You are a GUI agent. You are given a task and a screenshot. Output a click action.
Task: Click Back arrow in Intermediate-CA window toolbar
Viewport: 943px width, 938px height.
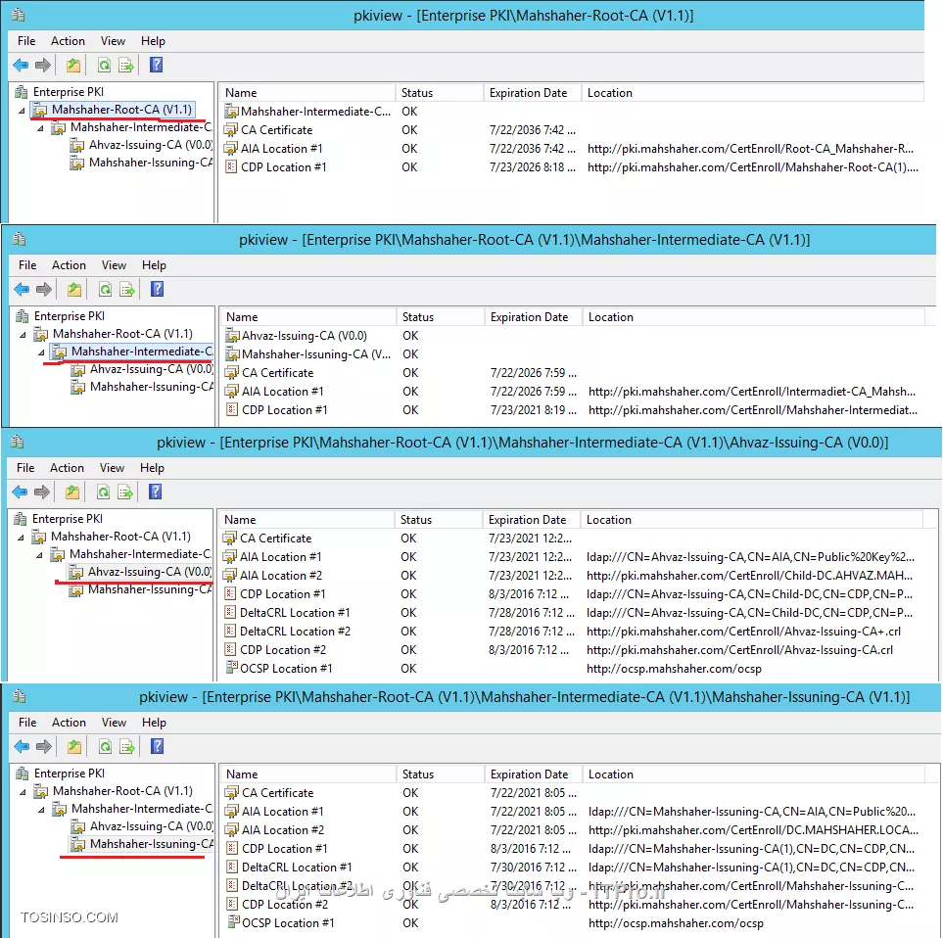pyautogui.click(x=22, y=289)
